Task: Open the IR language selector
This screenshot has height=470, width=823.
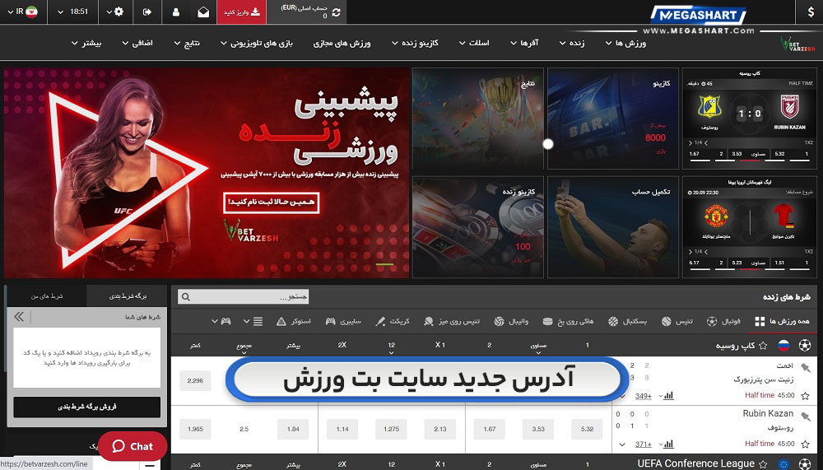Action: (x=26, y=12)
